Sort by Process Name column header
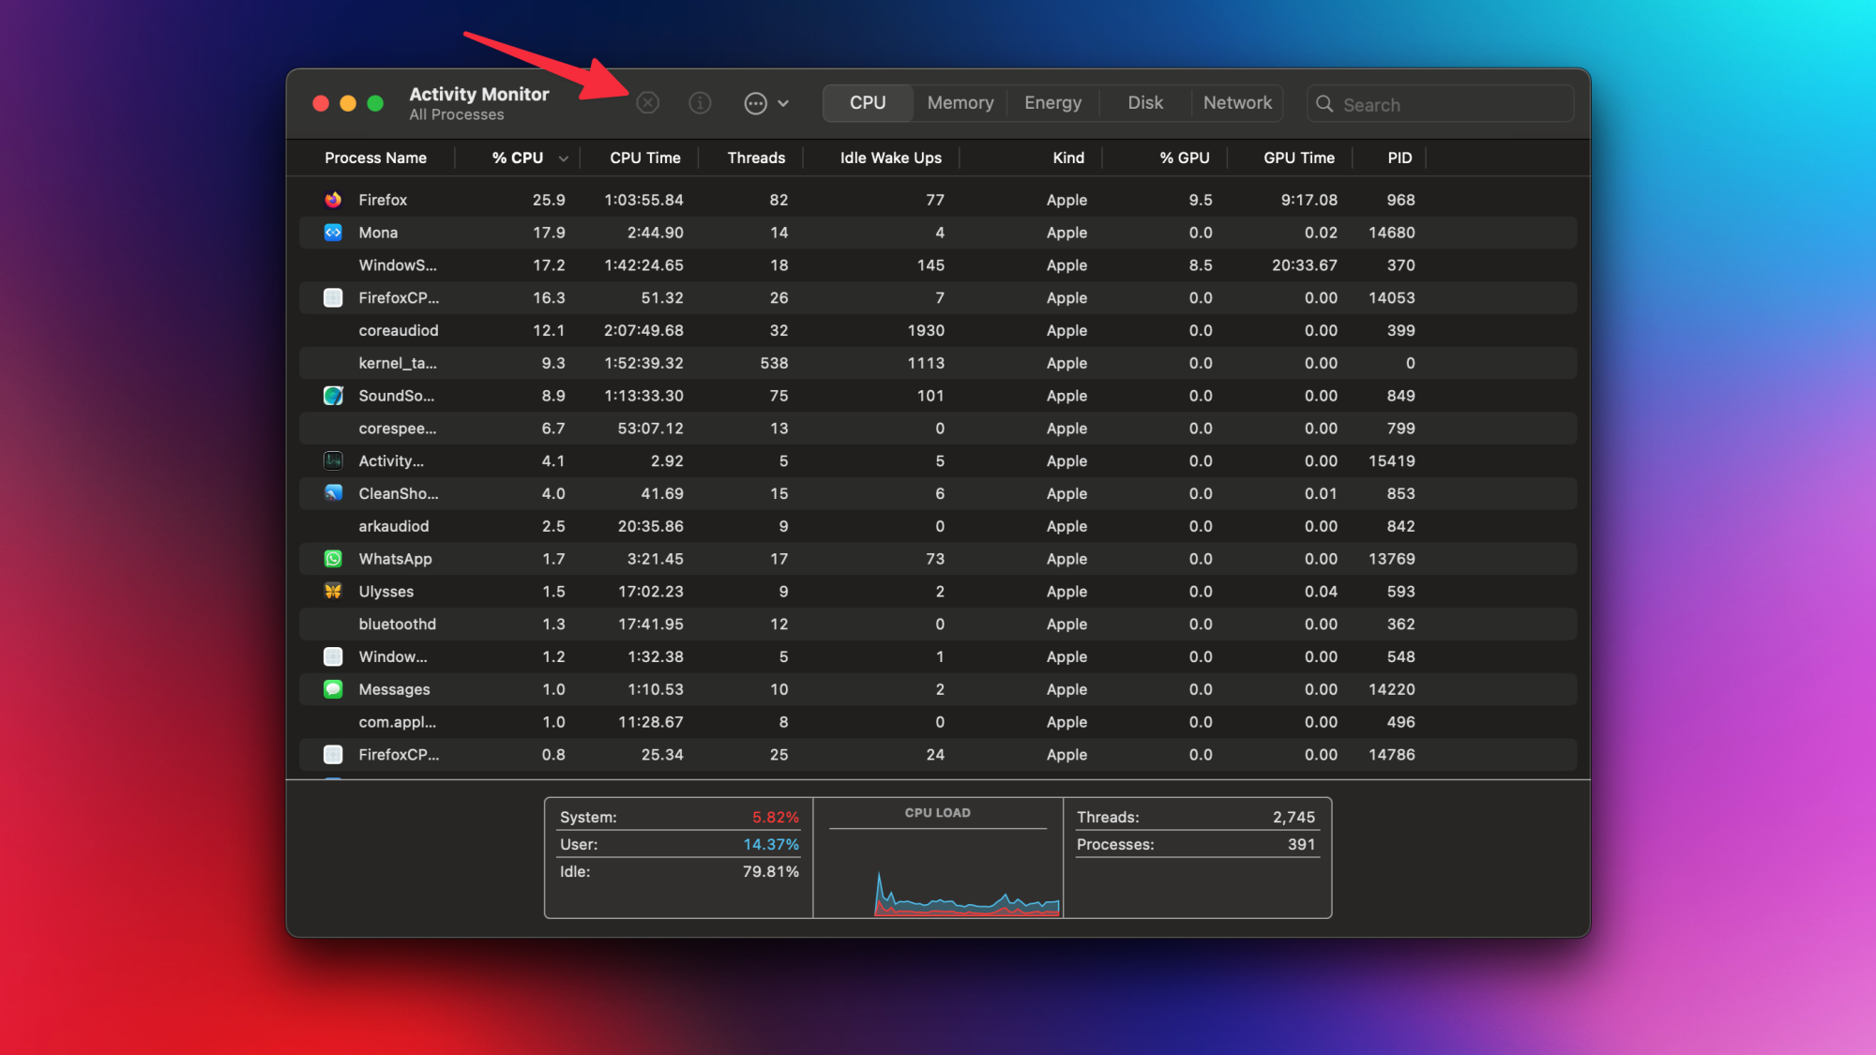 click(375, 158)
